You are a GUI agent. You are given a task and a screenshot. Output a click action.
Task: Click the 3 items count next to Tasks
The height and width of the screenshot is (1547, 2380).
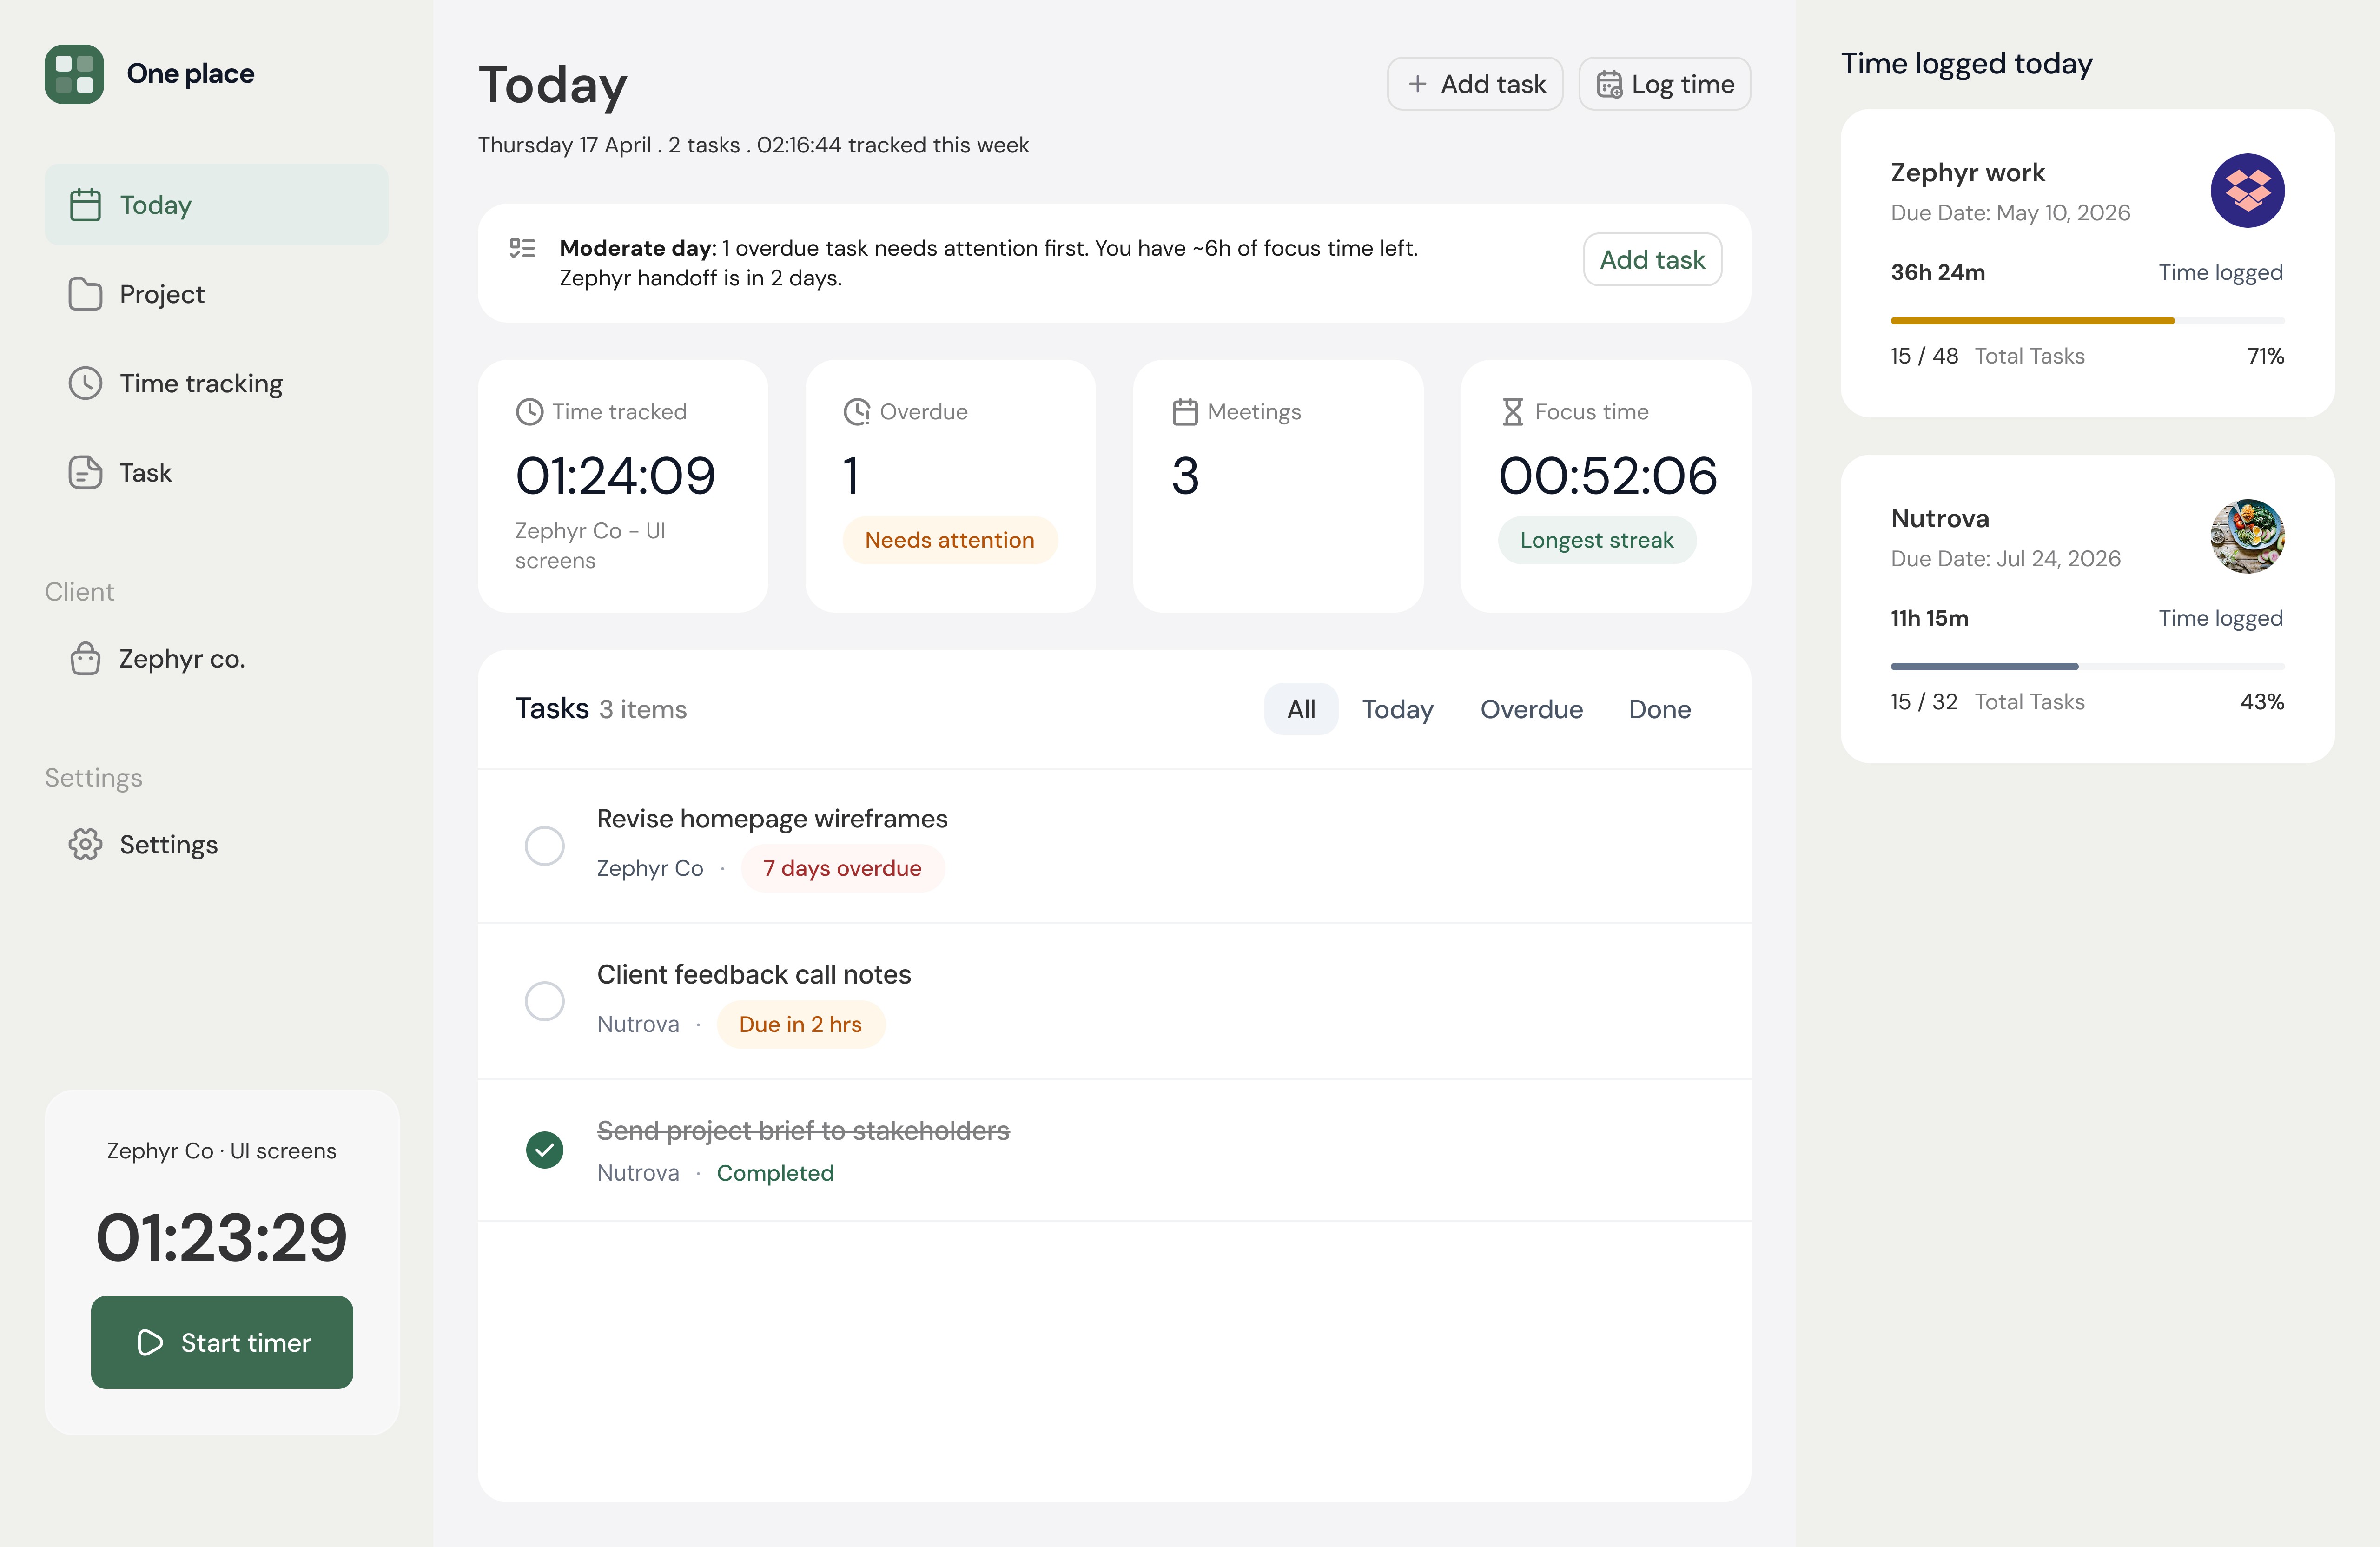click(643, 709)
